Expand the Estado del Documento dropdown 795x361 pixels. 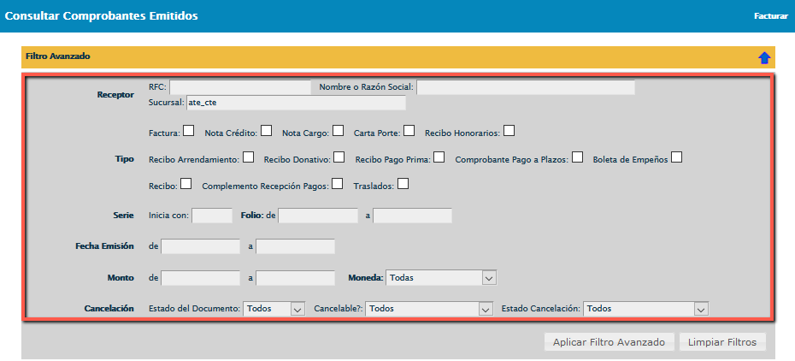274,309
